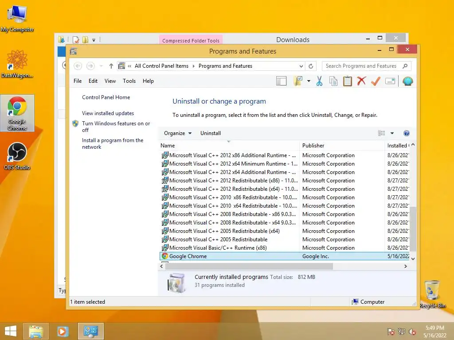
Task: Click the orange checkmark Properties icon
Action: click(376, 81)
